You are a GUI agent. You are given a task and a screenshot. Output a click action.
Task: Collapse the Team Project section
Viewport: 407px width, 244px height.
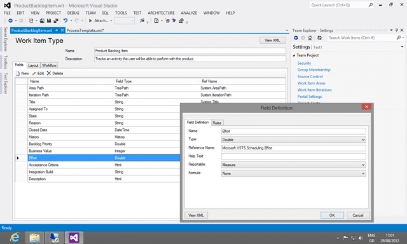point(294,55)
